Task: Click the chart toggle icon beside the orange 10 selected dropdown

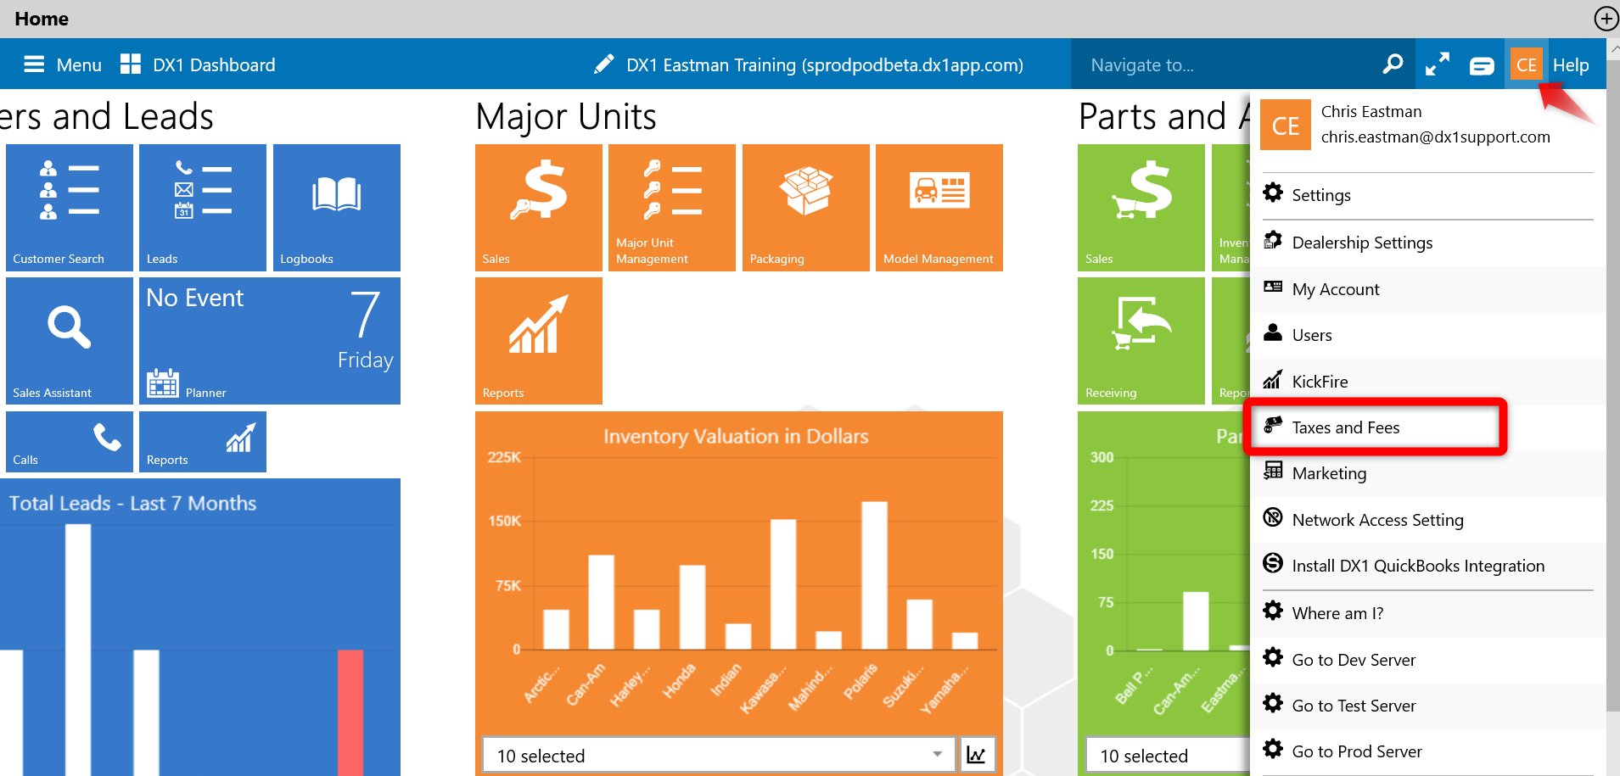Action: (977, 754)
